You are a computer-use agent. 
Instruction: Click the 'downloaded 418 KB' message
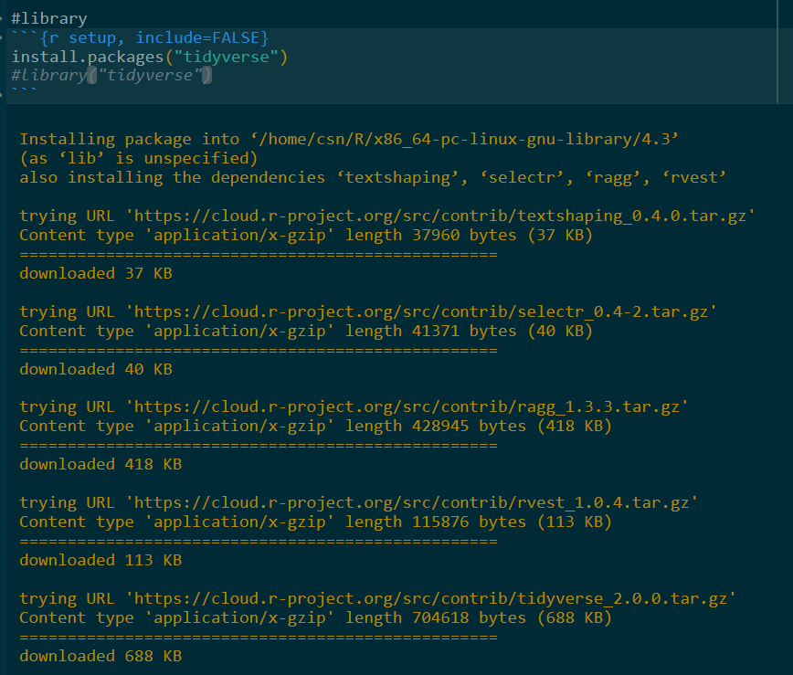(x=100, y=465)
